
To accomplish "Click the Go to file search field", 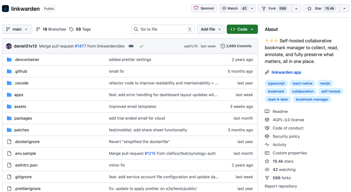I will 162,29.
